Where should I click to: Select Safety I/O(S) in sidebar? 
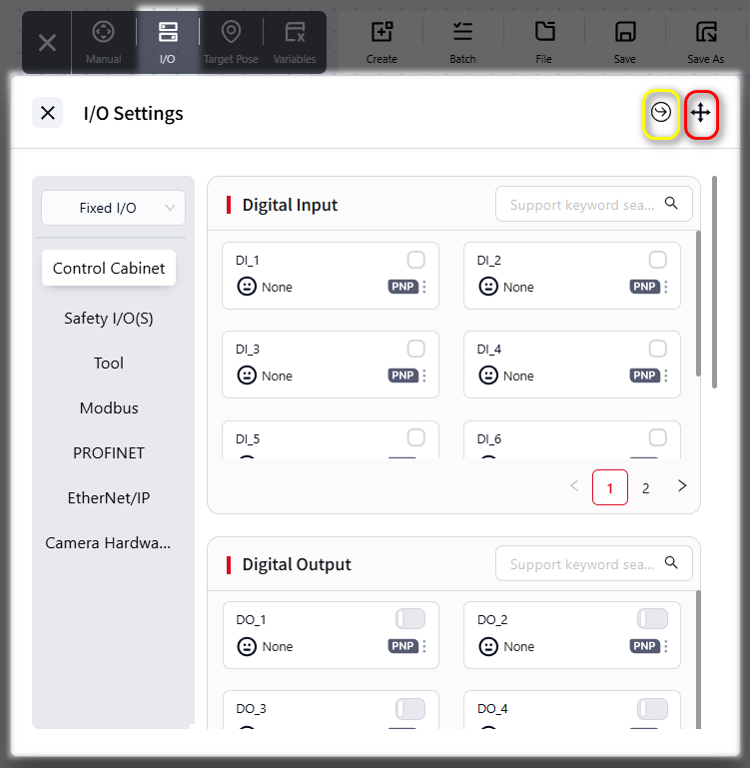pyautogui.click(x=109, y=319)
